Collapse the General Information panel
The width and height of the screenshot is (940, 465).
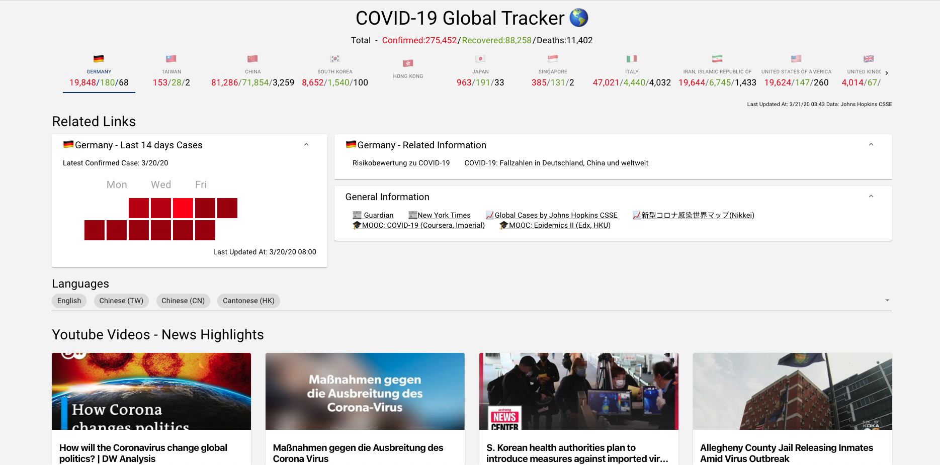pos(871,197)
